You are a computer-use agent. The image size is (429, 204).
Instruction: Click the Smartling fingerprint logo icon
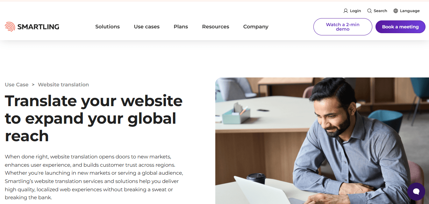10,27
